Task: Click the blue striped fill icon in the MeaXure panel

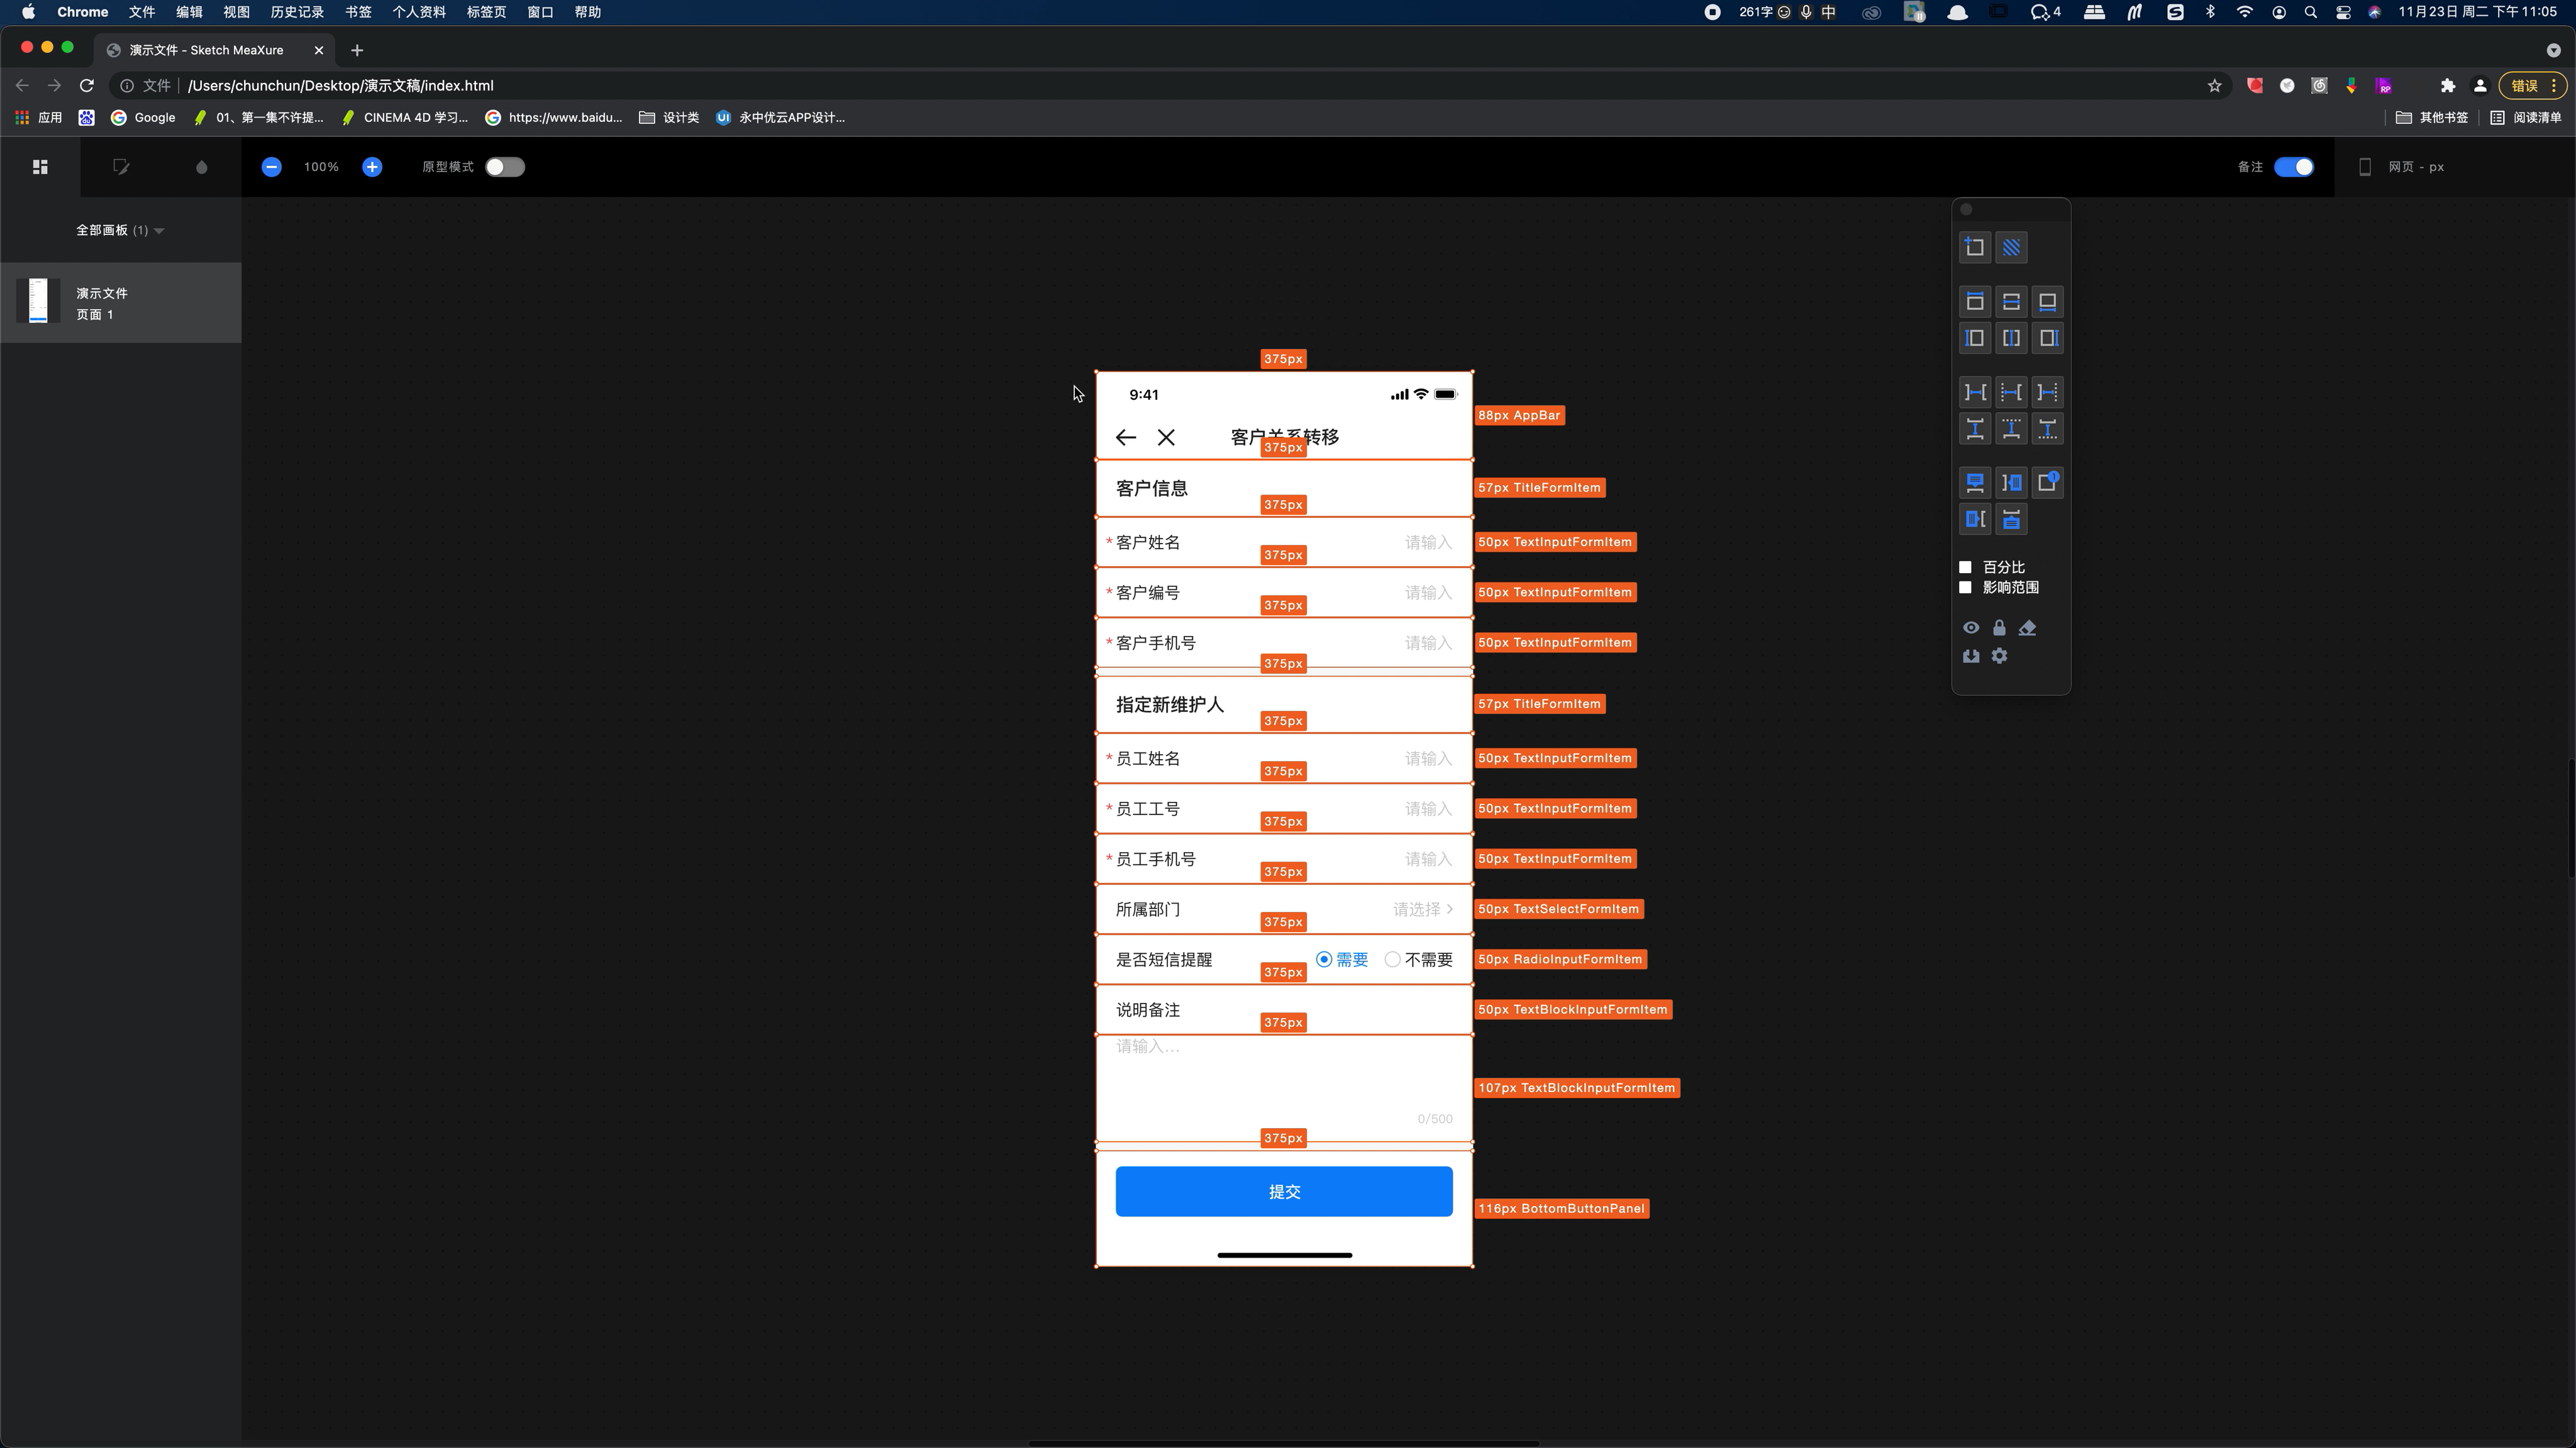Action: coord(2011,247)
